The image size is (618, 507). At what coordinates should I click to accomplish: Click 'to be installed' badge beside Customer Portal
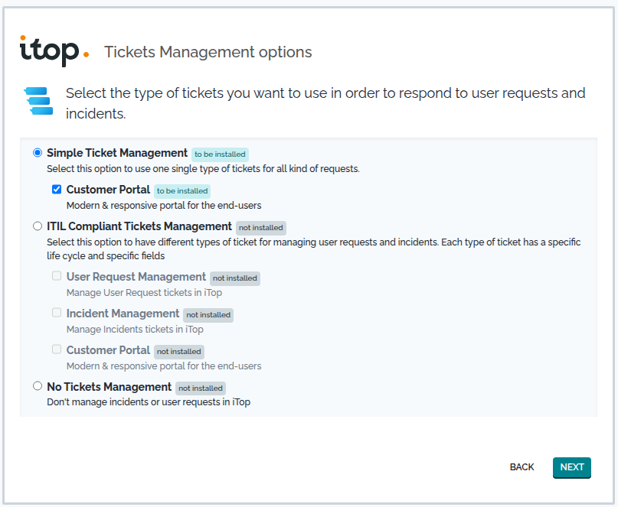(x=182, y=191)
